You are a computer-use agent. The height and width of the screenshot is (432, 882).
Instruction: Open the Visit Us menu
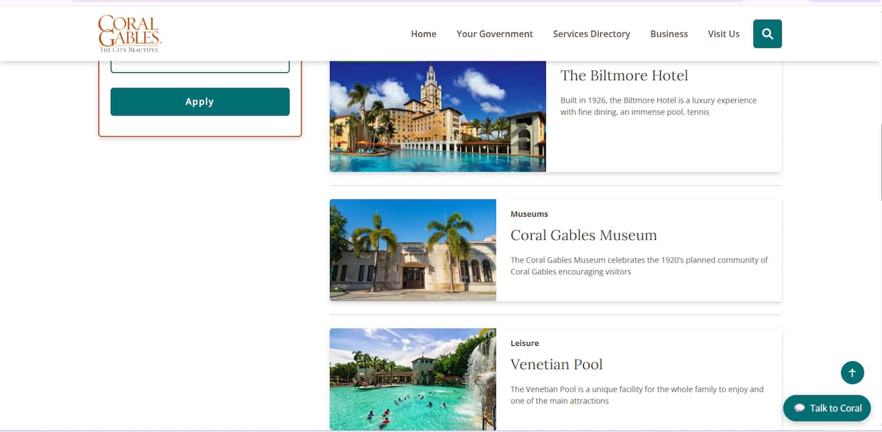724,34
